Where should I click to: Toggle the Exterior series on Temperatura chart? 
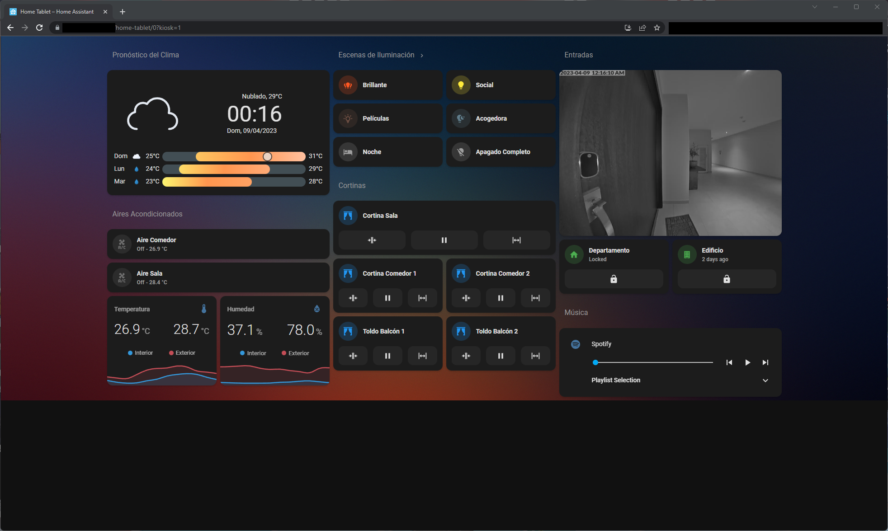pyautogui.click(x=182, y=353)
